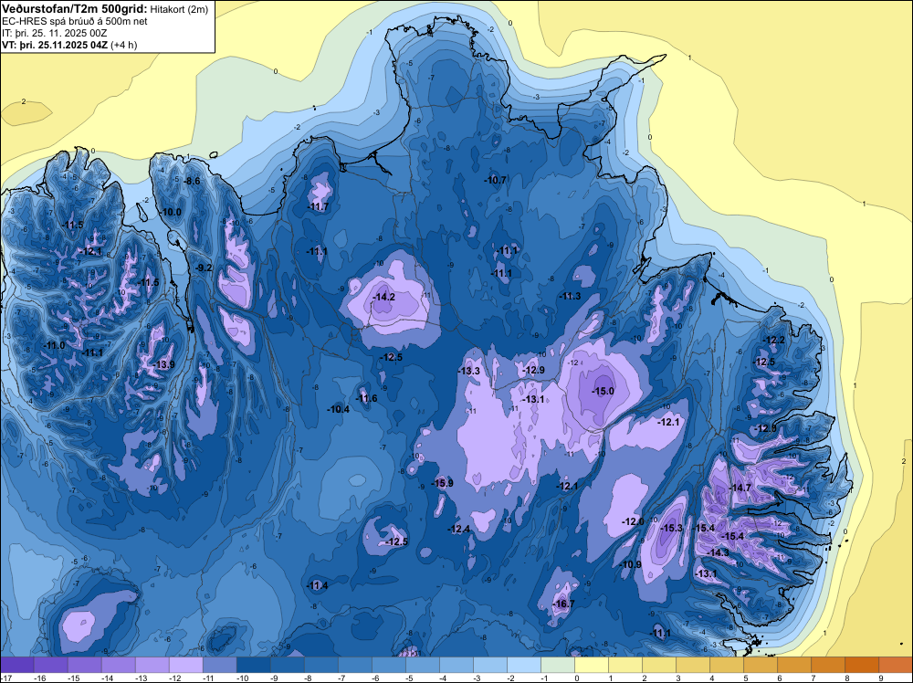The image size is (913, 683).
Task: Select the -14.3 temperature value
Action: point(718,552)
